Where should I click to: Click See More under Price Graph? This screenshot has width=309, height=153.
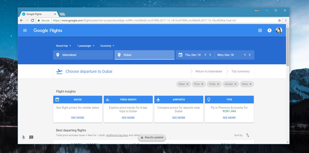pyautogui.click(x=128, y=118)
